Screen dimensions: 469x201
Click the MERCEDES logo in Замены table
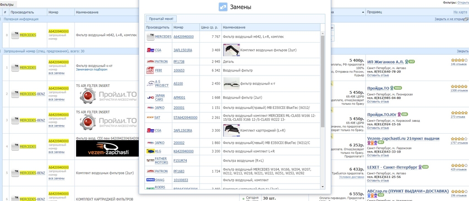point(150,37)
